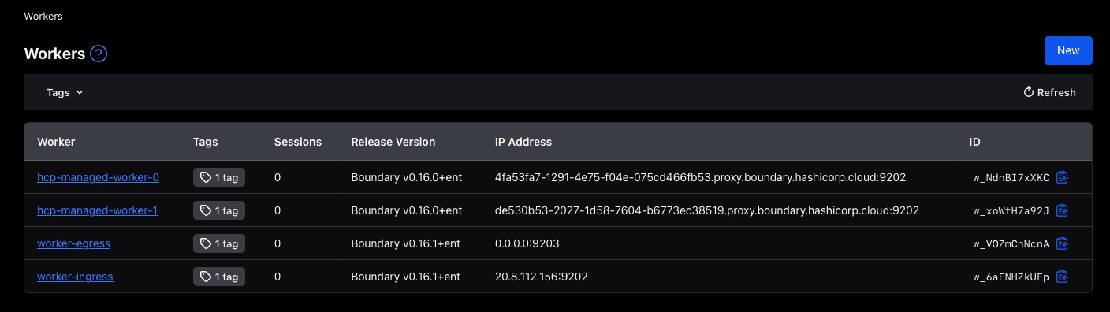Select the IP Address column header
The width and height of the screenshot is (1110, 312).
tap(523, 142)
